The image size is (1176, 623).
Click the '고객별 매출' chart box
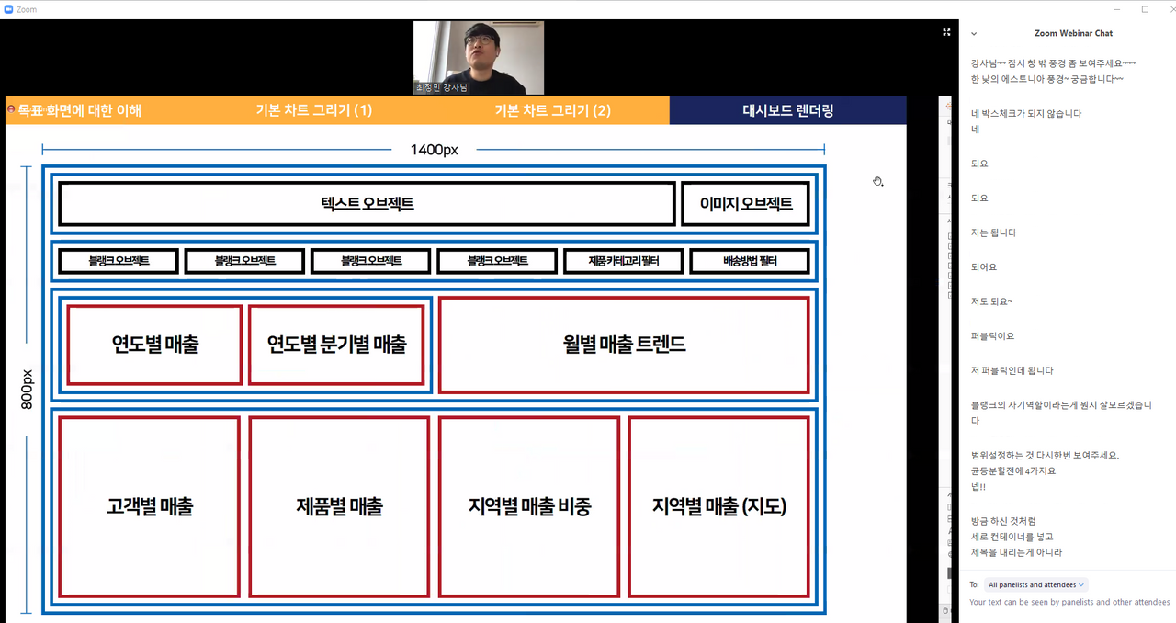click(150, 506)
